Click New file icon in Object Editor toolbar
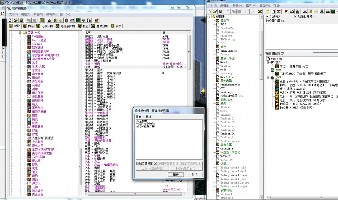 click(10, 20)
